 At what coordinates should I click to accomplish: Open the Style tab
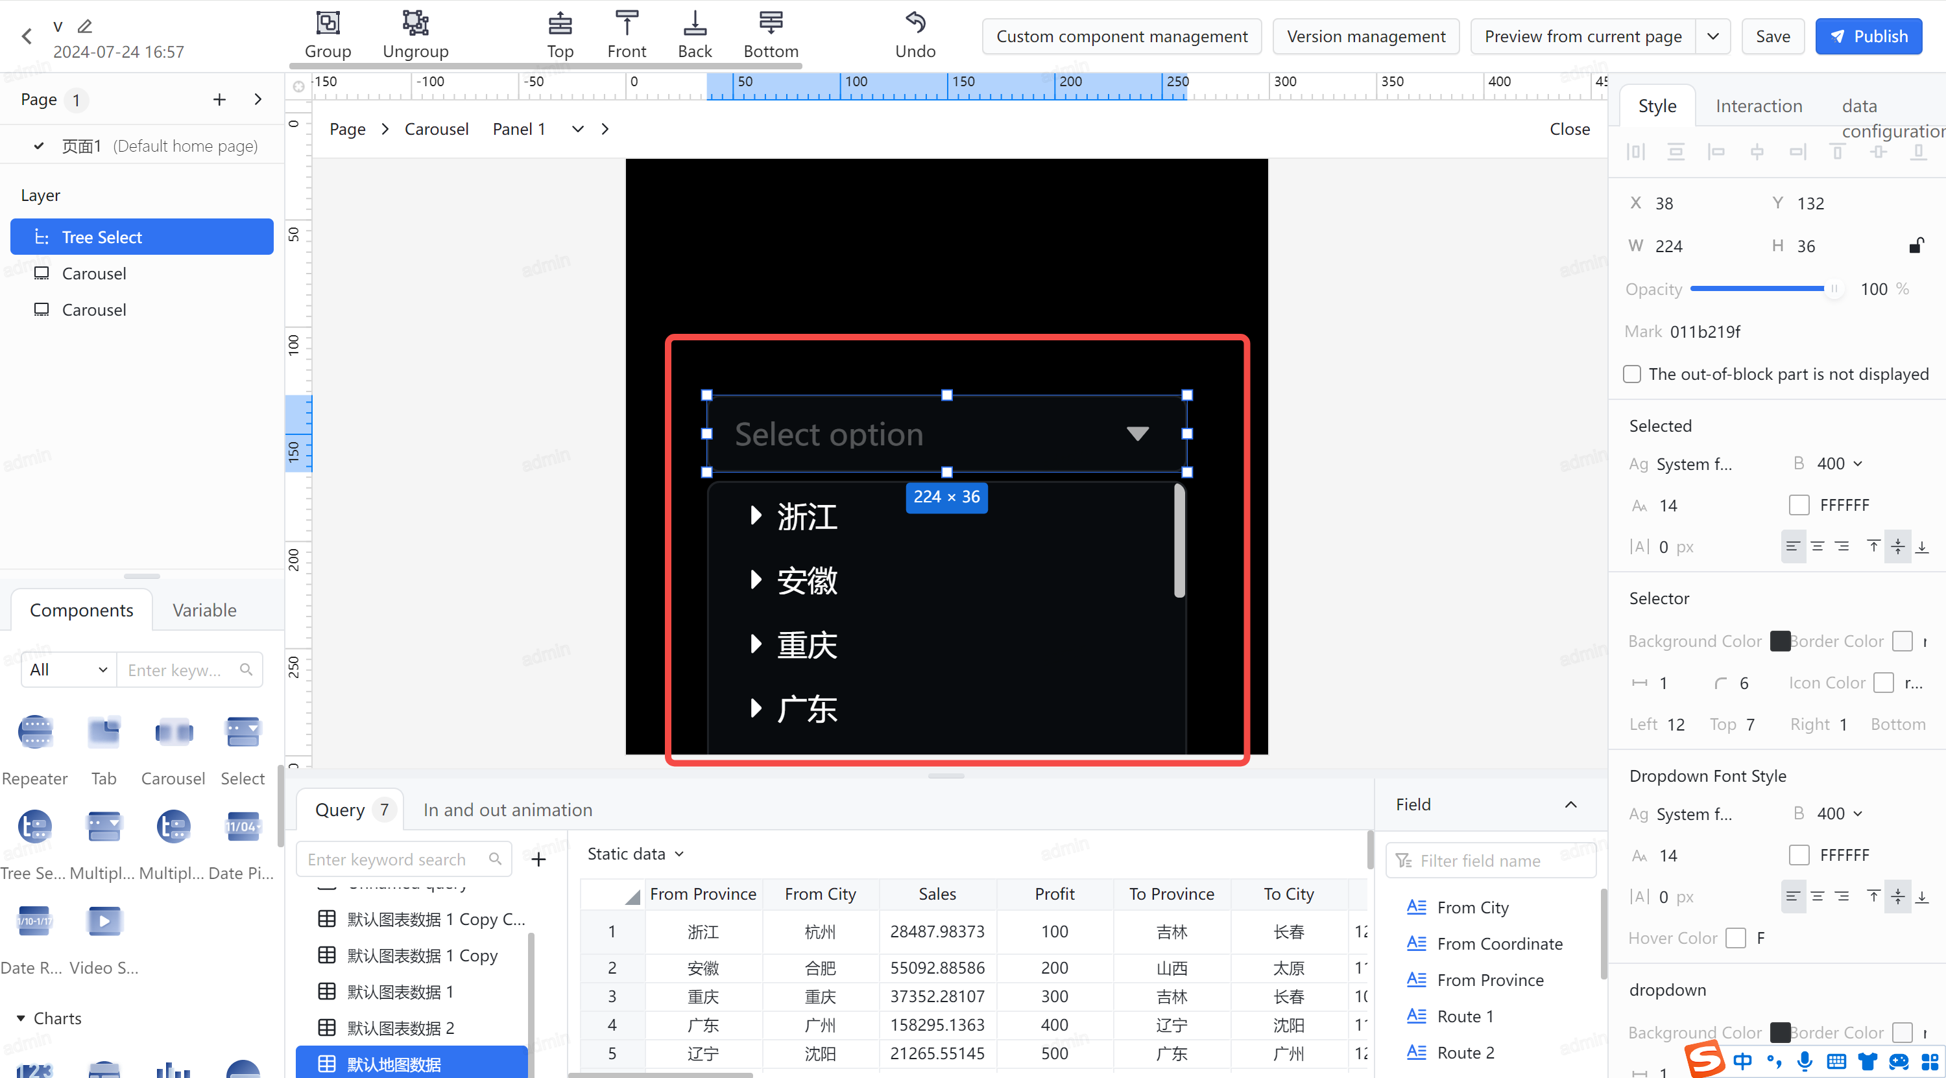pyautogui.click(x=1657, y=106)
